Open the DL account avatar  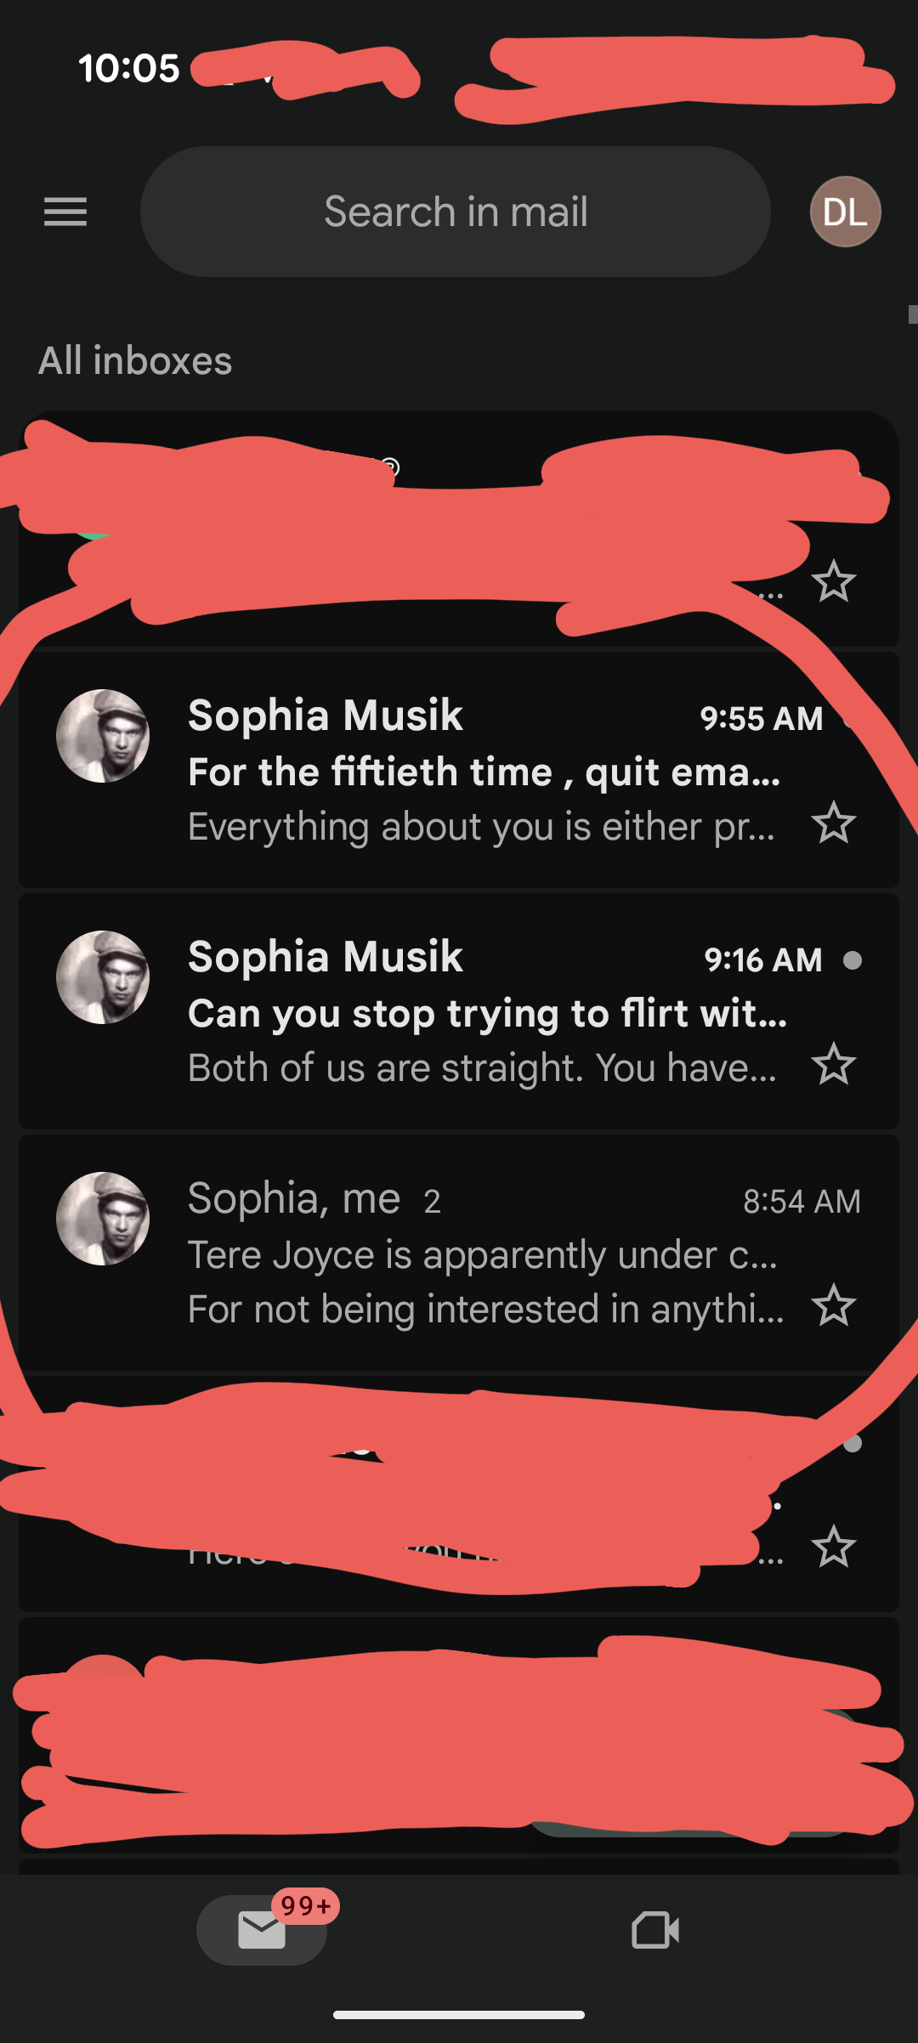[845, 212]
